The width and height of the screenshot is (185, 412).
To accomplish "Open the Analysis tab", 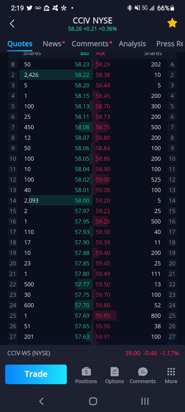I will [x=132, y=44].
